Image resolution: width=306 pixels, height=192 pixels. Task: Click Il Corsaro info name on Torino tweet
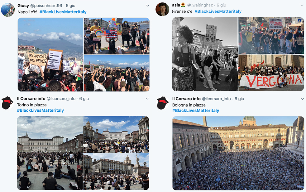coord(31,99)
